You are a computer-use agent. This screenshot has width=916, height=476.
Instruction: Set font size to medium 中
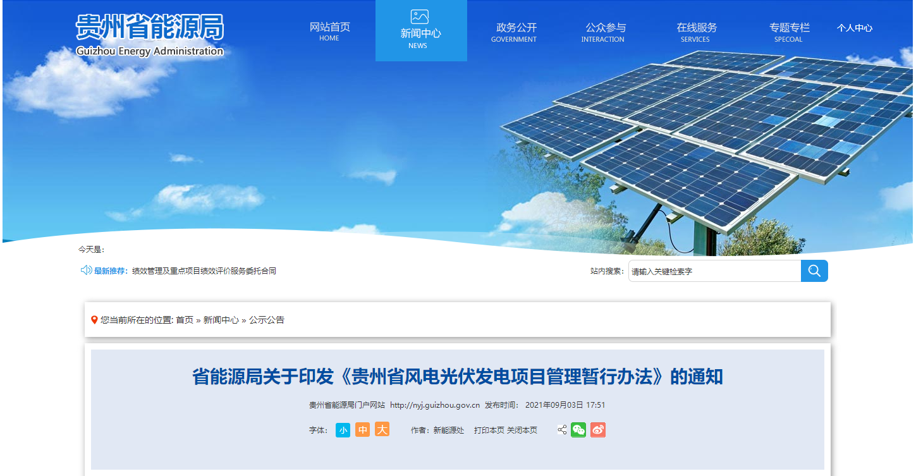tap(362, 430)
